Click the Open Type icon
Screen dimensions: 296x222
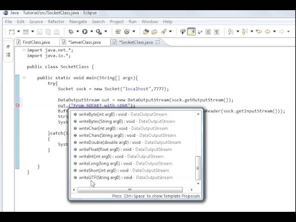pyautogui.click(x=146, y=31)
